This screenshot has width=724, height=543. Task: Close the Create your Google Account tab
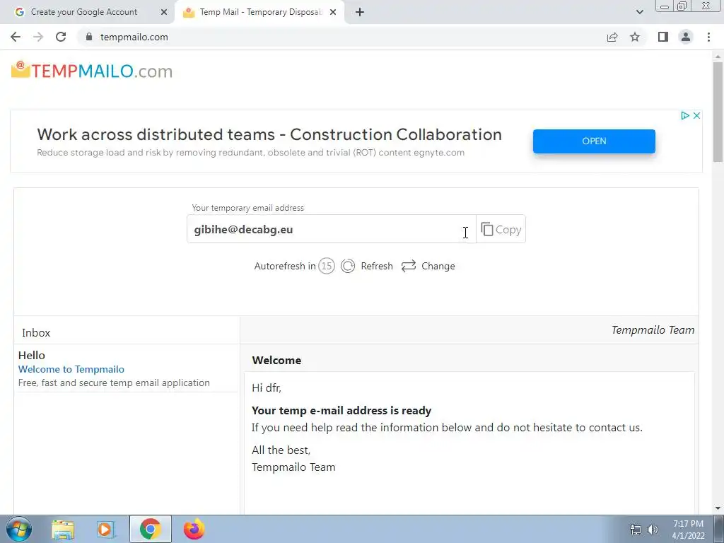(x=163, y=12)
